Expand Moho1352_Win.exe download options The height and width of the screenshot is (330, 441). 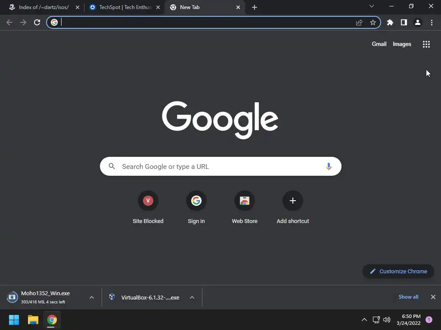[92, 297]
